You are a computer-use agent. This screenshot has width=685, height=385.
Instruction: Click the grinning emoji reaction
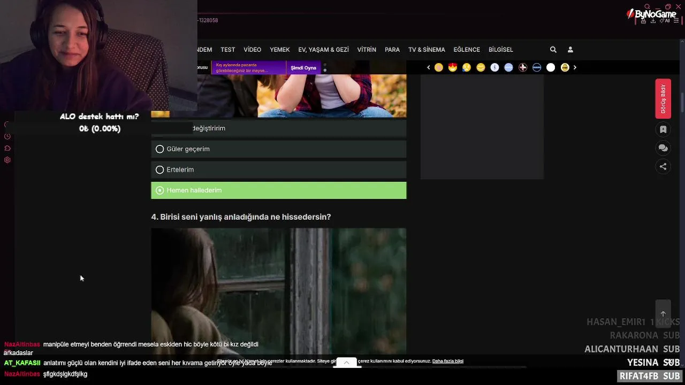tap(481, 67)
